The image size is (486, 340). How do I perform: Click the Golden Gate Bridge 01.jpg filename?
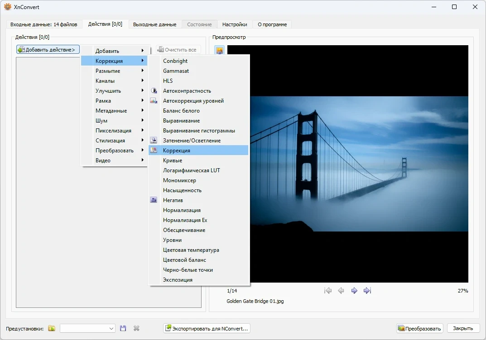pyautogui.click(x=255, y=301)
